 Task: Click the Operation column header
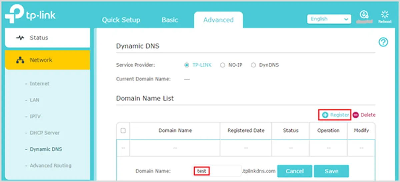pos(328,130)
